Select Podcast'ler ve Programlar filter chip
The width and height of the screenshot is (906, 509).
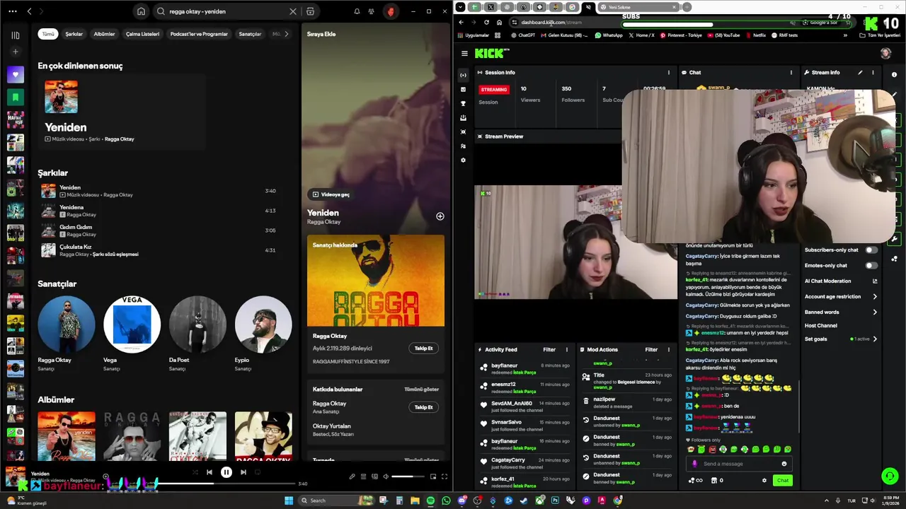click(x=199, y=34)
